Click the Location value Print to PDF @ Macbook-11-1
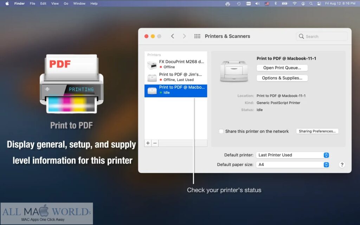This screenshot has width=360, height=225. click(281, 96)
